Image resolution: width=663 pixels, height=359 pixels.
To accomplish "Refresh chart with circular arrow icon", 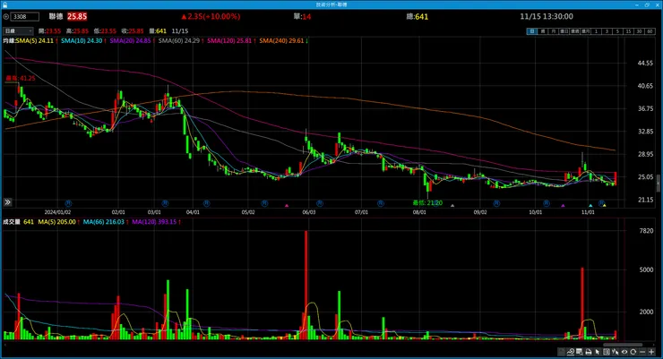I will click(633, 352).
